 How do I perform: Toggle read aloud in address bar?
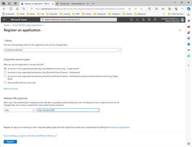[136, 9]
